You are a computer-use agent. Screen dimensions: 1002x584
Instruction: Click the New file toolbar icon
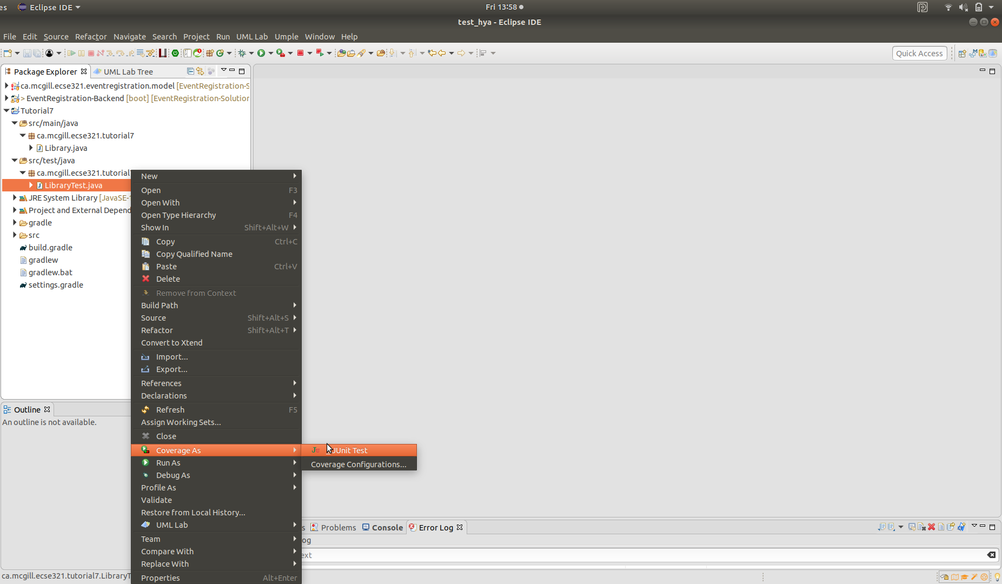pyautogui.click(x=8, y=53)
